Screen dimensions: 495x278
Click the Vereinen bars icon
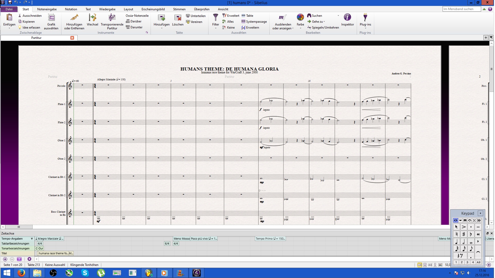click(188, 22)
